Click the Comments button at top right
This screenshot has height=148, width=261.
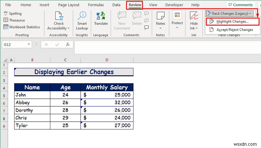[x=241, y=5]
